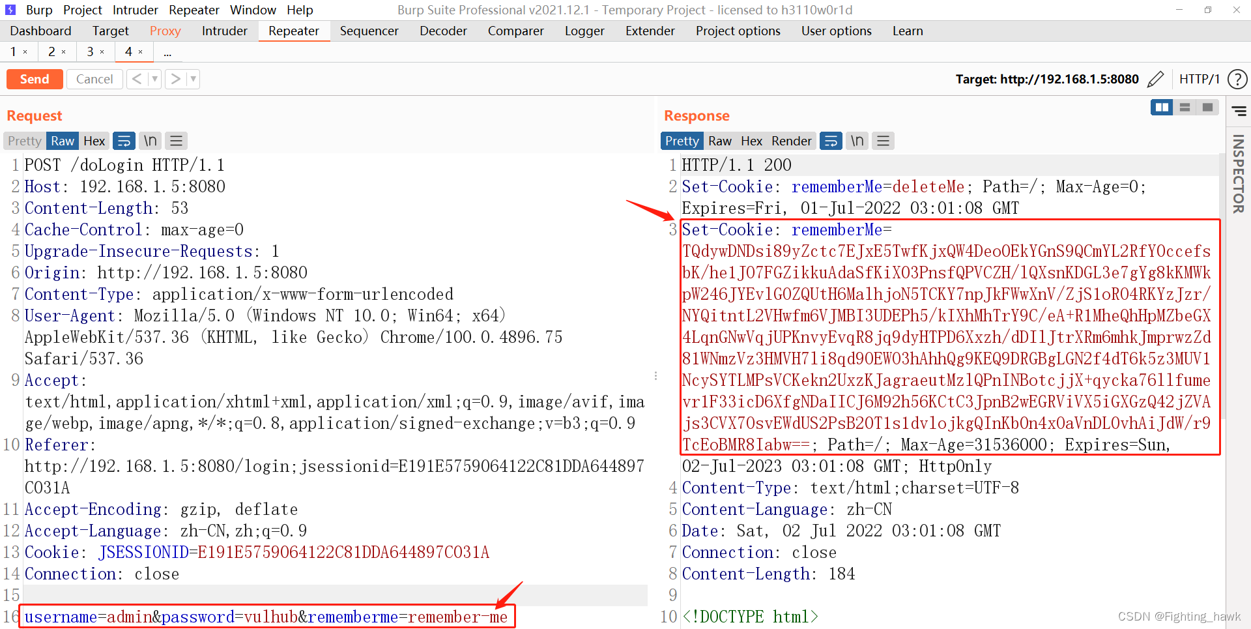1251x629 pixels.
Task: Toggle word wrap in Response pane
Action: pyautogui.click(x=831, y=141)
